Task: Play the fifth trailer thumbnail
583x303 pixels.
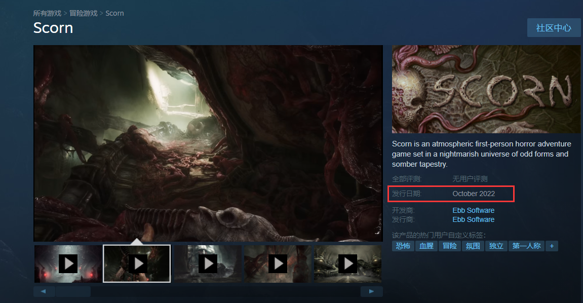Action: click(347, 263)
